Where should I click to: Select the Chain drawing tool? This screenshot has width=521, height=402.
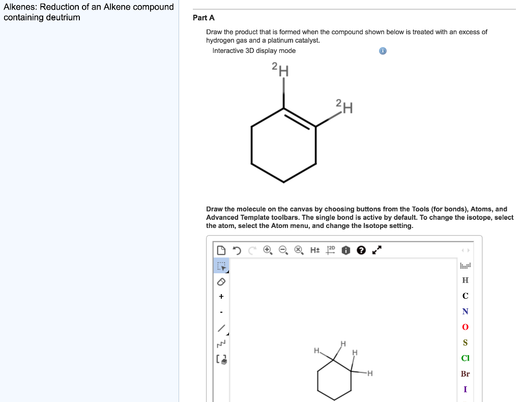221,343
